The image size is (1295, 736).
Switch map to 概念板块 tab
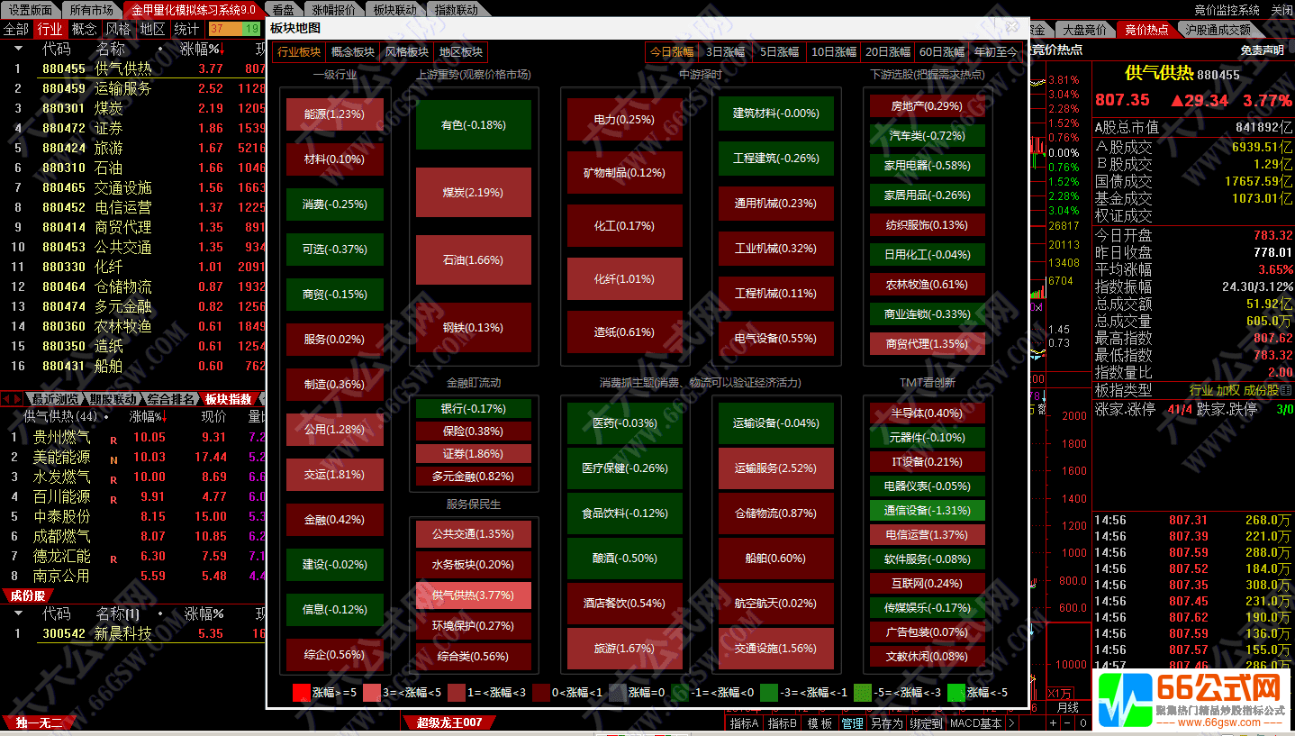tap(353, 52)
